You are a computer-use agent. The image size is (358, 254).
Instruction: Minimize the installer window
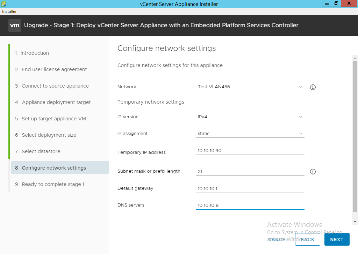327,3
